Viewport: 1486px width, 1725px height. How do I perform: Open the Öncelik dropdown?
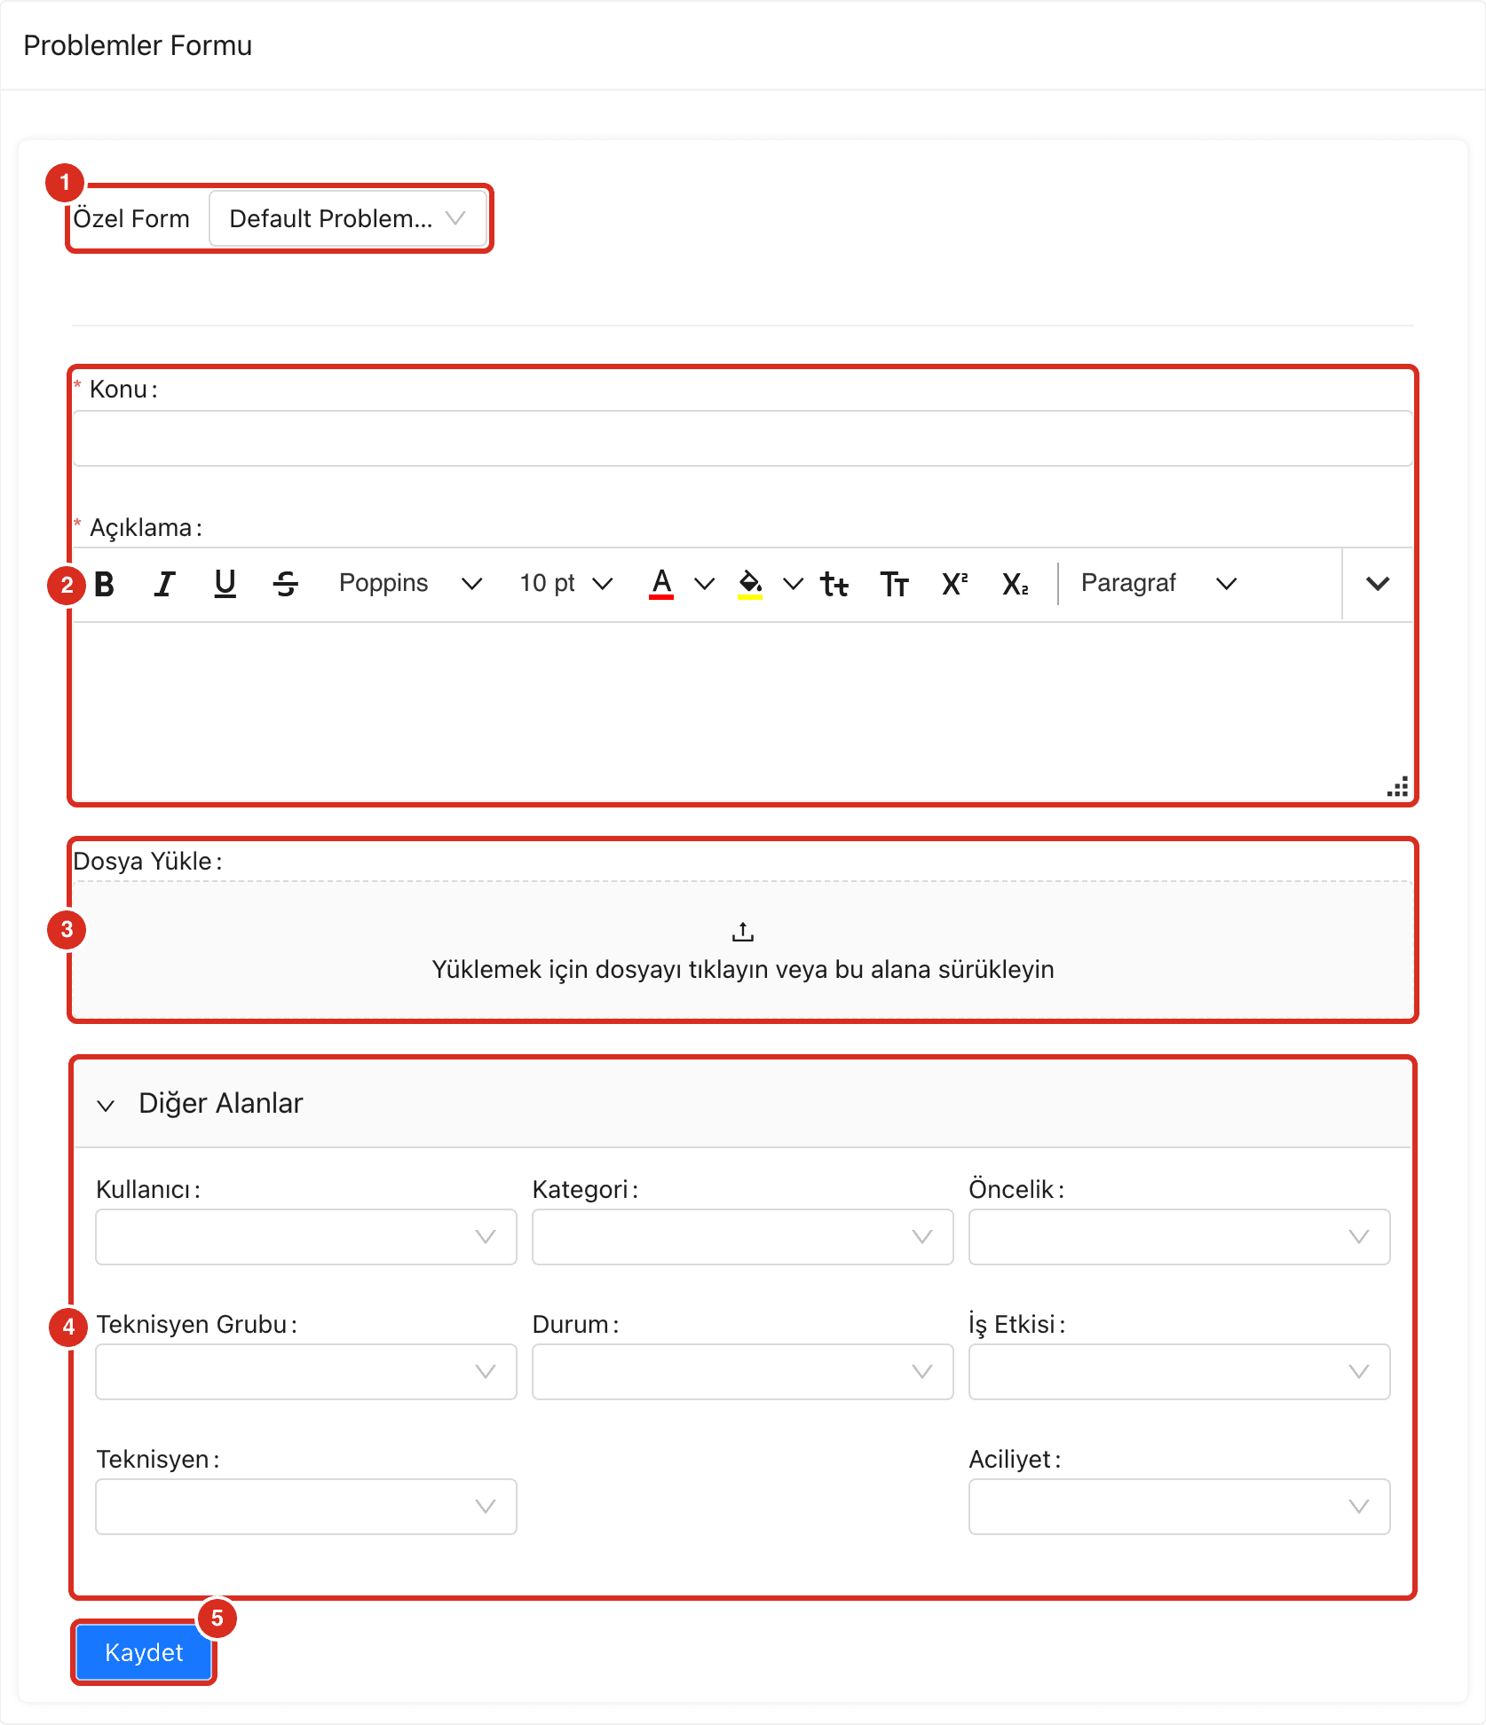pos(1179,1237)
